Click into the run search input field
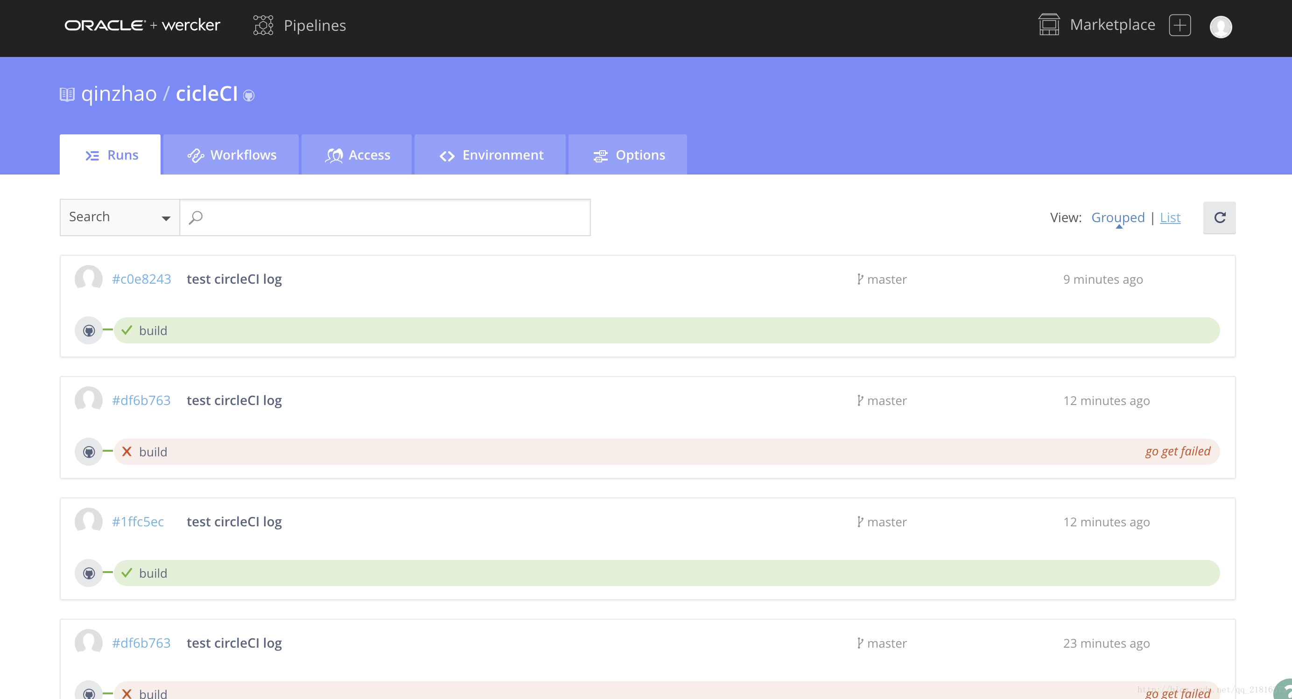 click(385, 217)
